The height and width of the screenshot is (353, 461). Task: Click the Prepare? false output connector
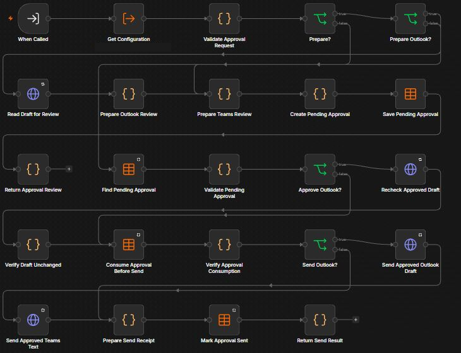335,23
